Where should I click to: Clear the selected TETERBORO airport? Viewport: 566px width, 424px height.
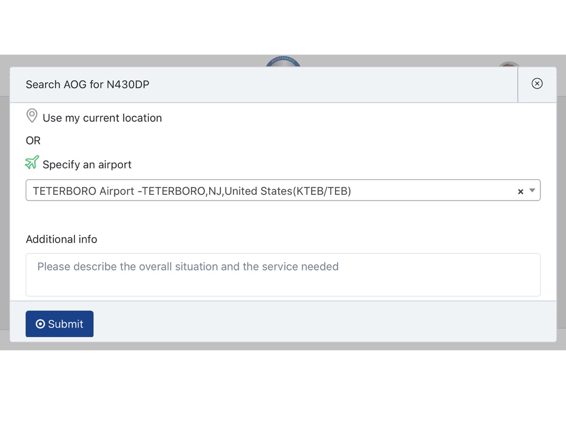click(x=520, y=192)
